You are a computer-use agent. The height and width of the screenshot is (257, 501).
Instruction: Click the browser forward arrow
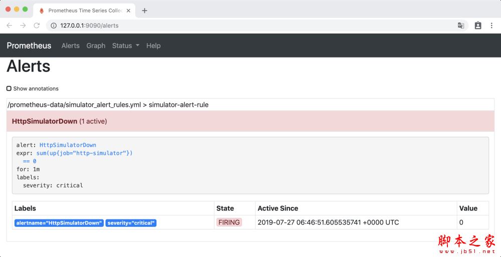pos(23,26)
